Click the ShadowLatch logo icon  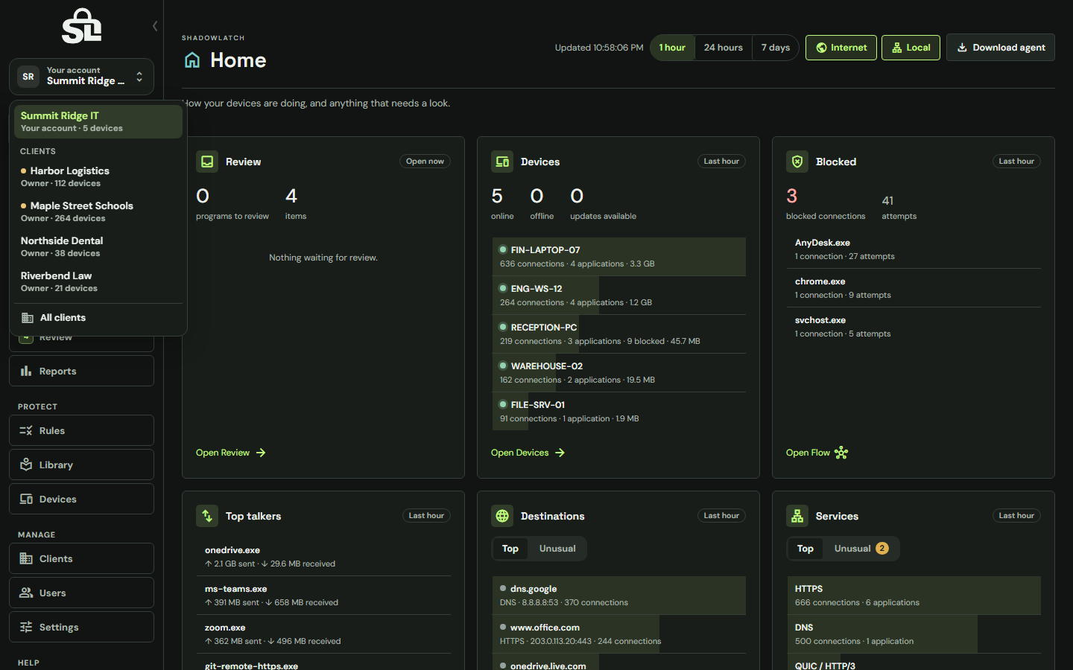81,26
